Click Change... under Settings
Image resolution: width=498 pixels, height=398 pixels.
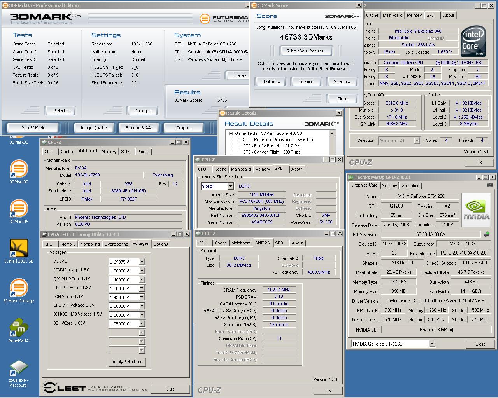[x=144, y=111]
